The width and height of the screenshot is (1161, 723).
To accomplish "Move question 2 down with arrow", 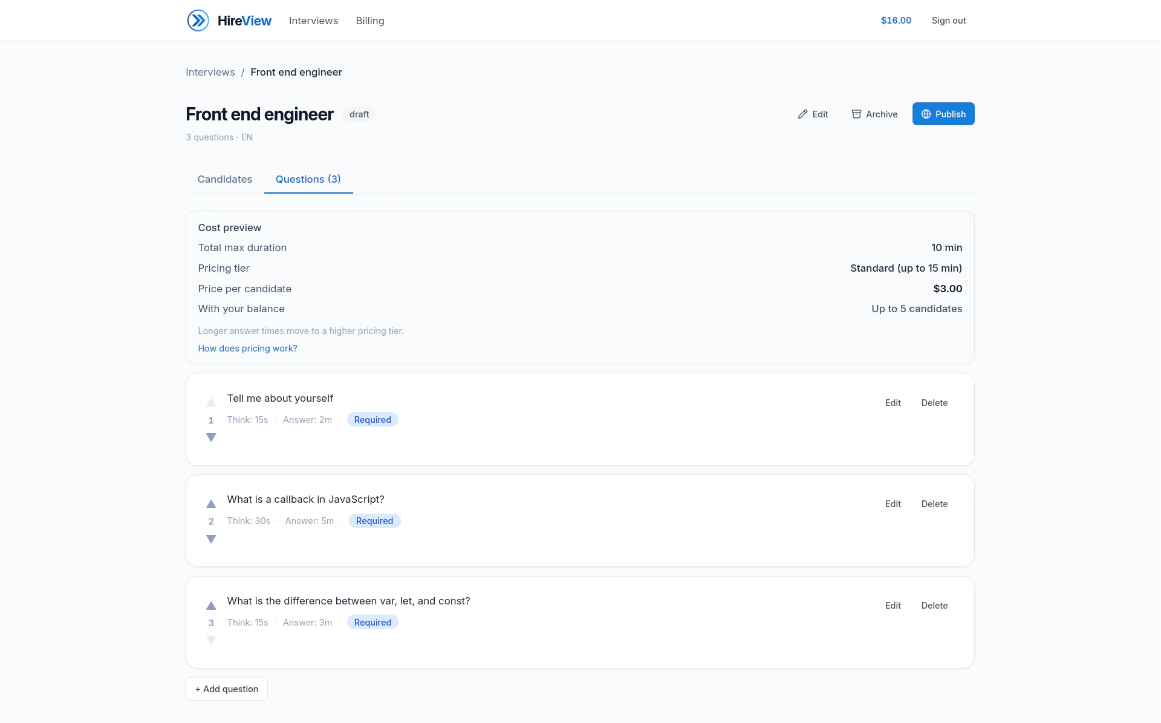I will [x=211, y=539].
